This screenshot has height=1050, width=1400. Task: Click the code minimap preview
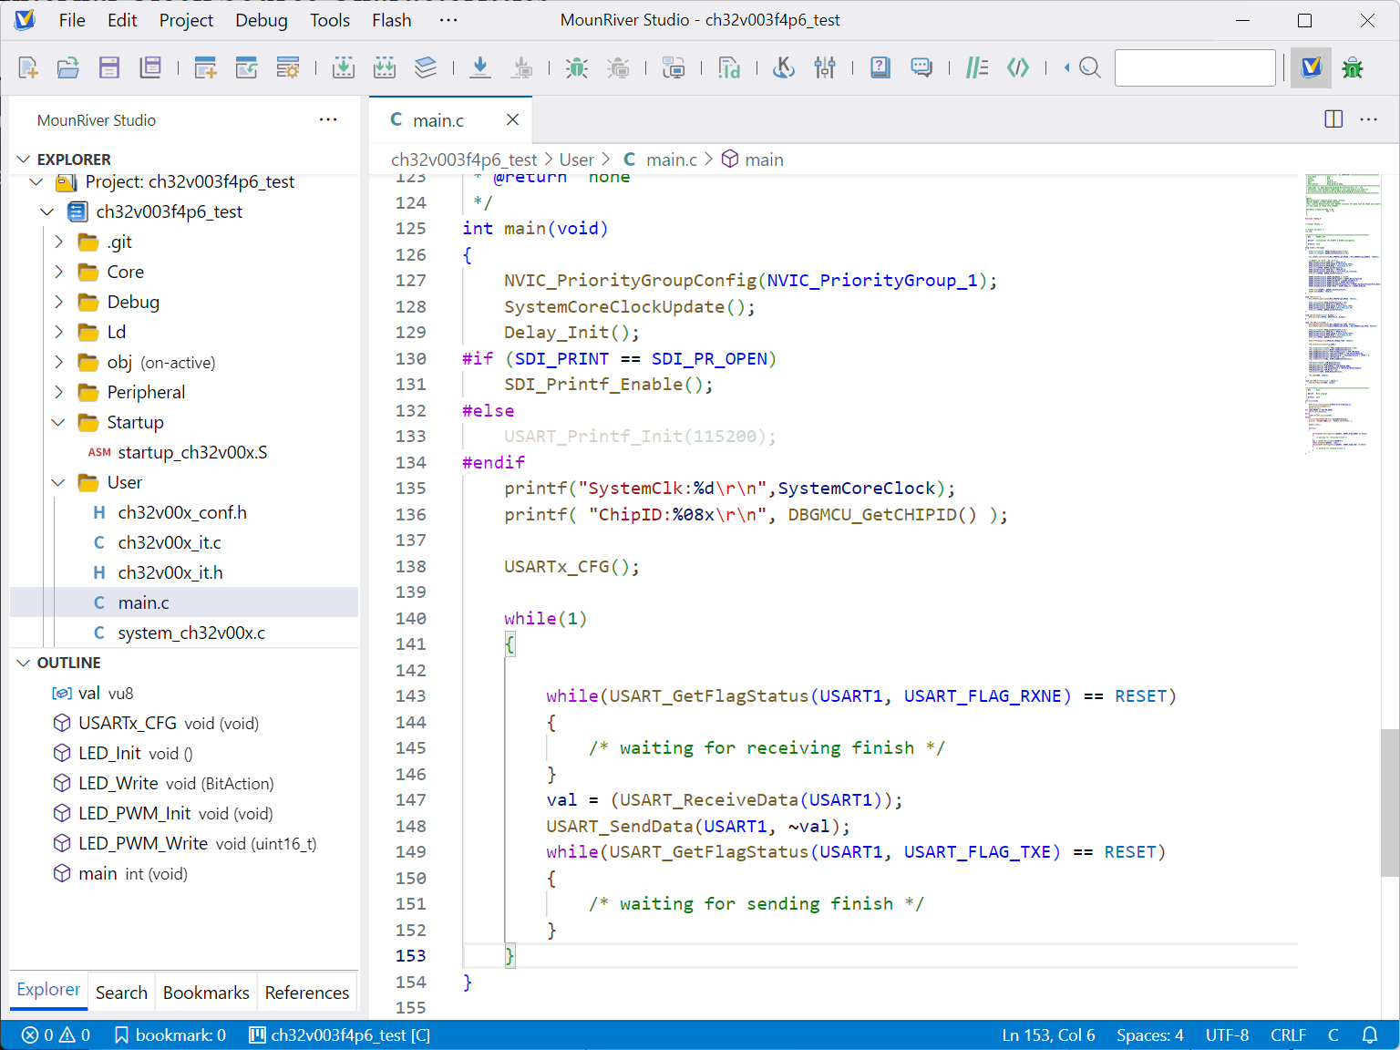coord(1343,314)
